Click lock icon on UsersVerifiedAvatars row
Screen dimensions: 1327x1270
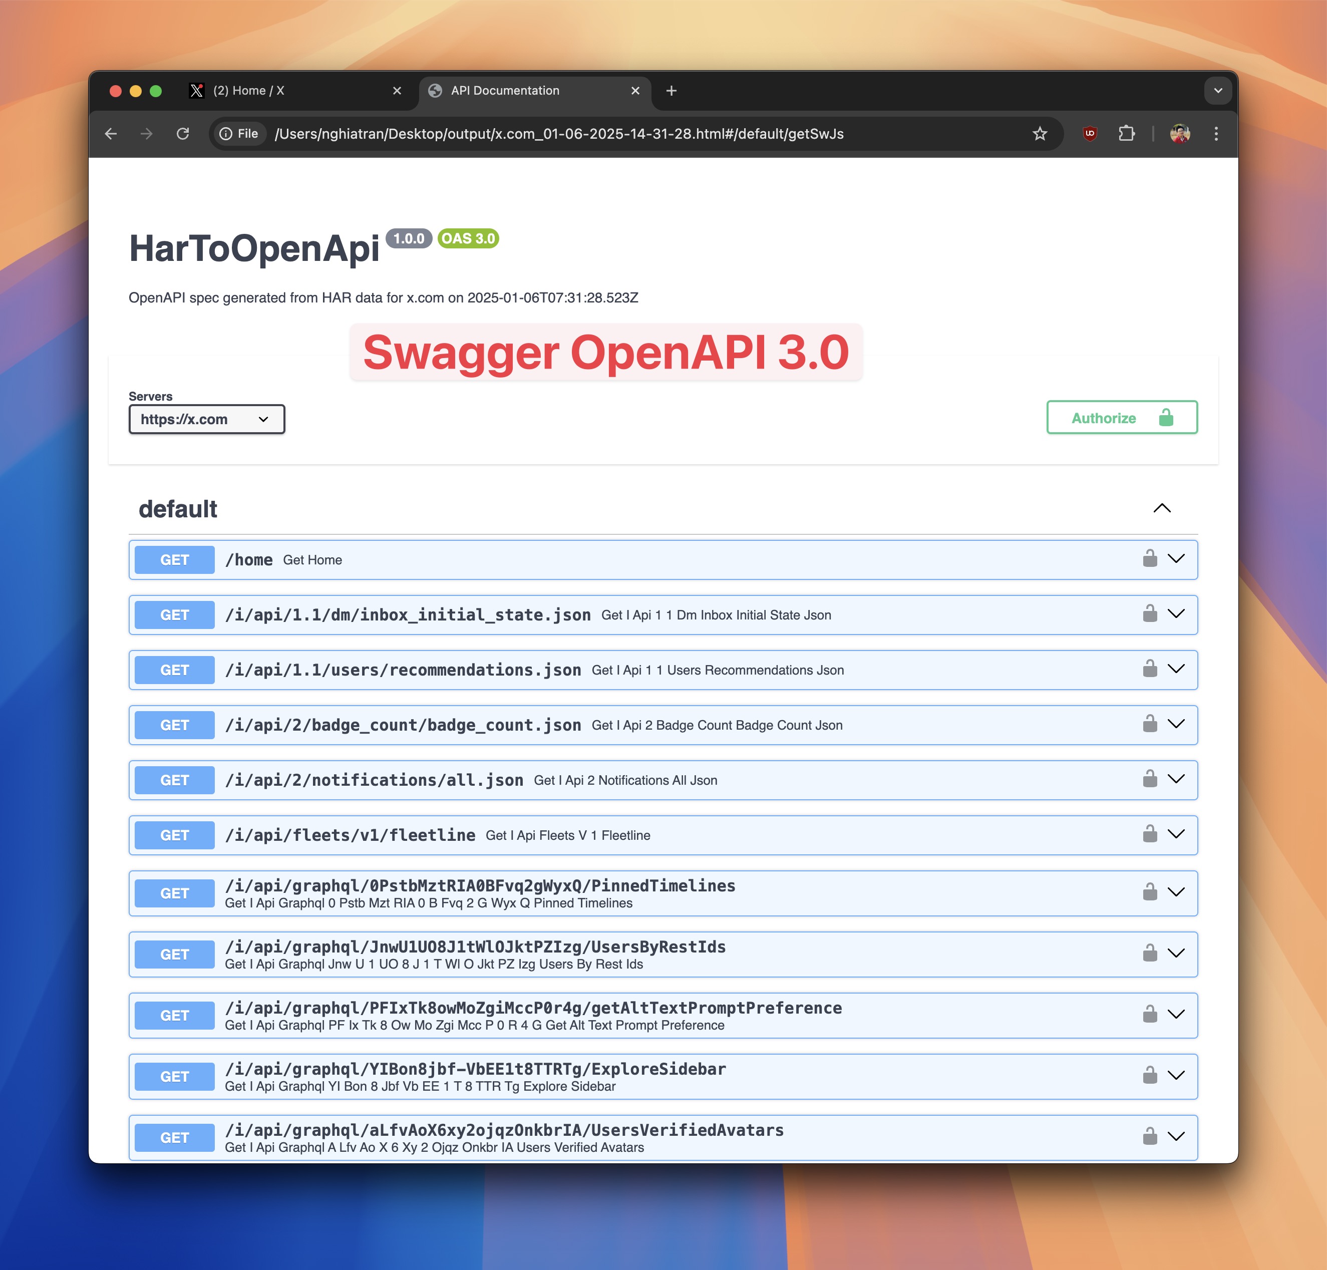[1150, 1135]
